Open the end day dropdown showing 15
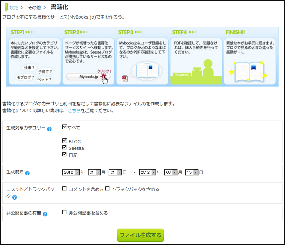 (192, 172)
